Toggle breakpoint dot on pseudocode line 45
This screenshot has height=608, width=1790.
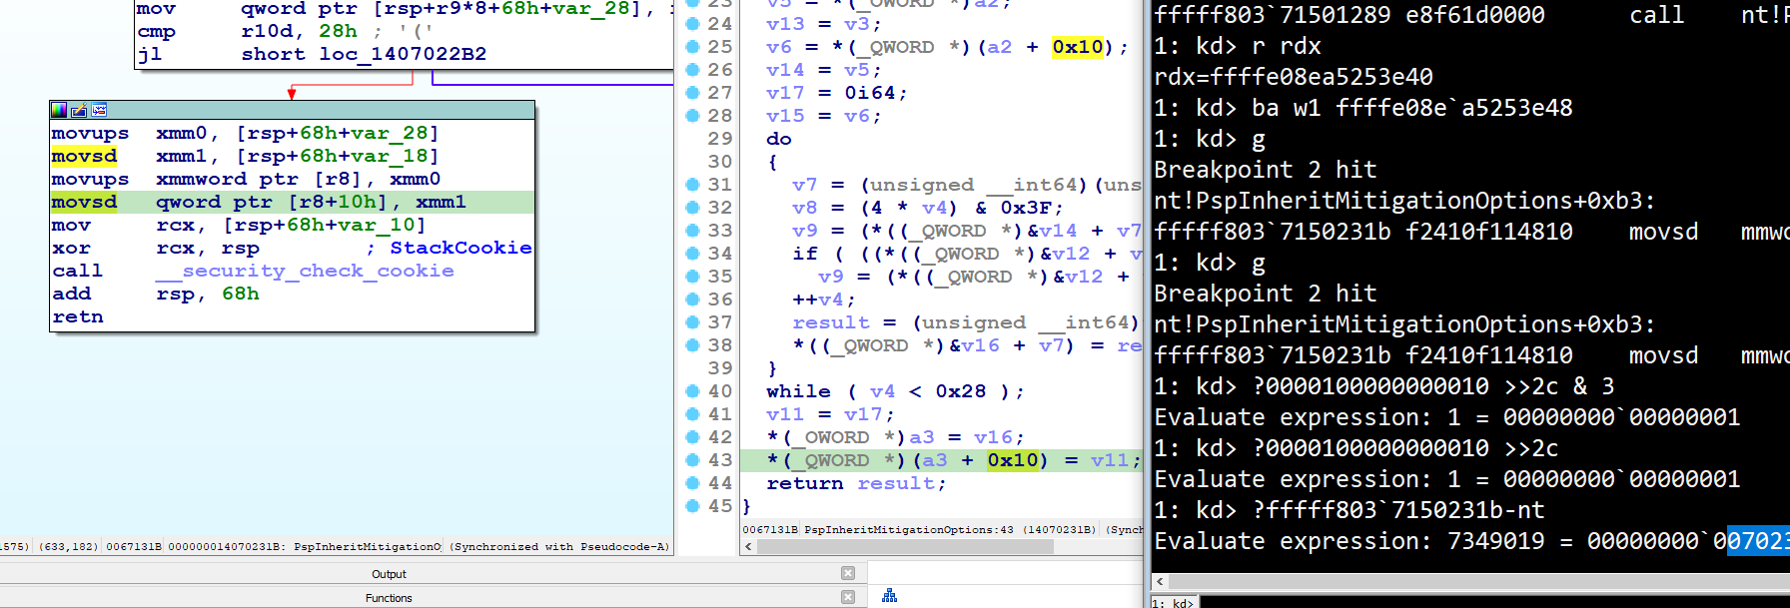(x=692, y=505)
